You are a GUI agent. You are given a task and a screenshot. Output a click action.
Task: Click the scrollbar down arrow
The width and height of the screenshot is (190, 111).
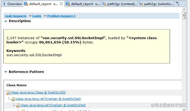click(184, 110)
